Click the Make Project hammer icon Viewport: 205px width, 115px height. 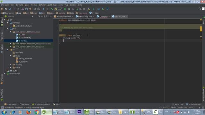(52, 9)
